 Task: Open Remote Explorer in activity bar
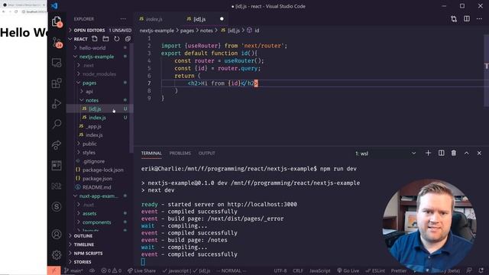57,63
